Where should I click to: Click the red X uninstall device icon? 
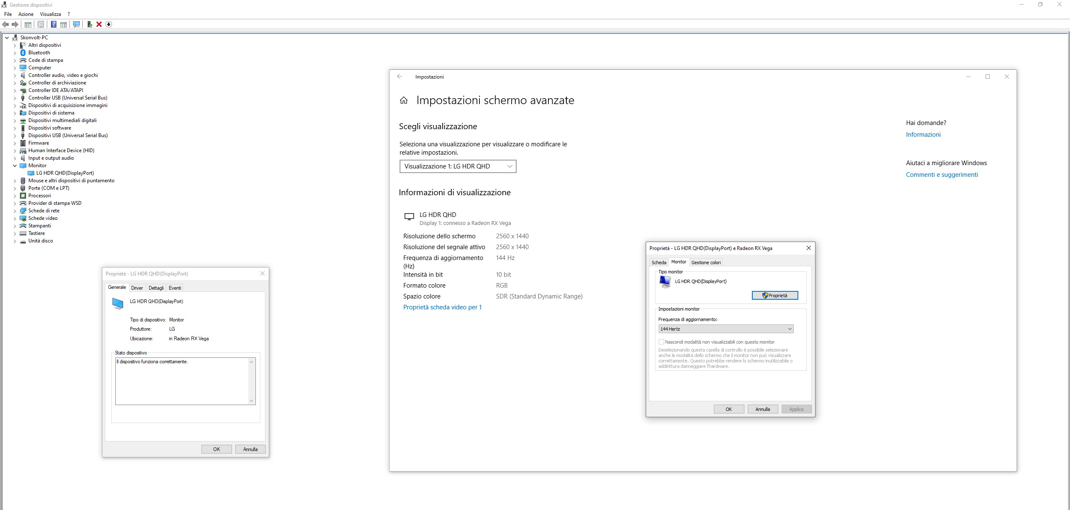pos(99,24)
